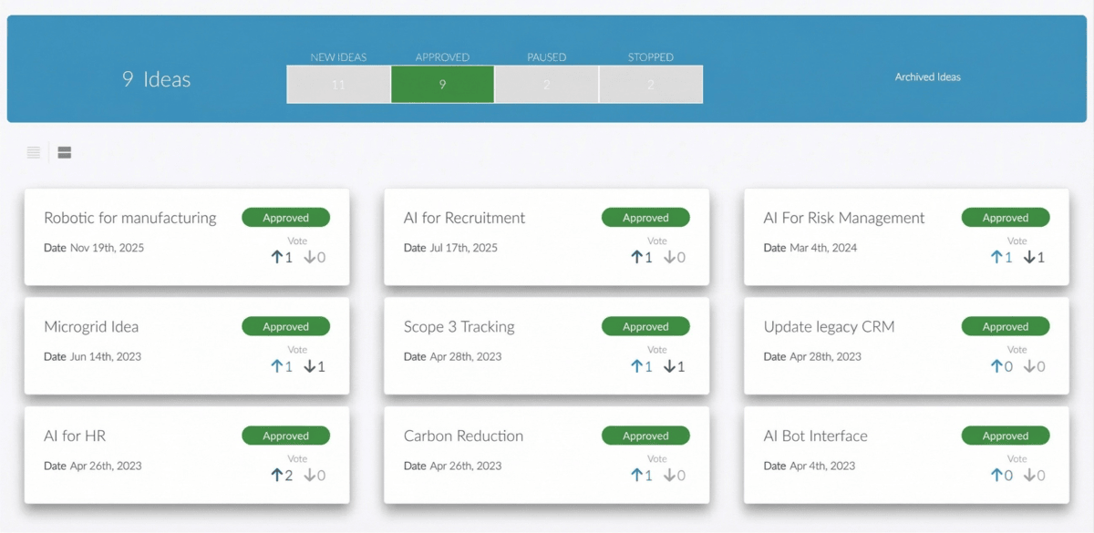The image size is (1094, 533).
Task: Upvote the Carbon Reduction idea
Action: tap(638, 475)
